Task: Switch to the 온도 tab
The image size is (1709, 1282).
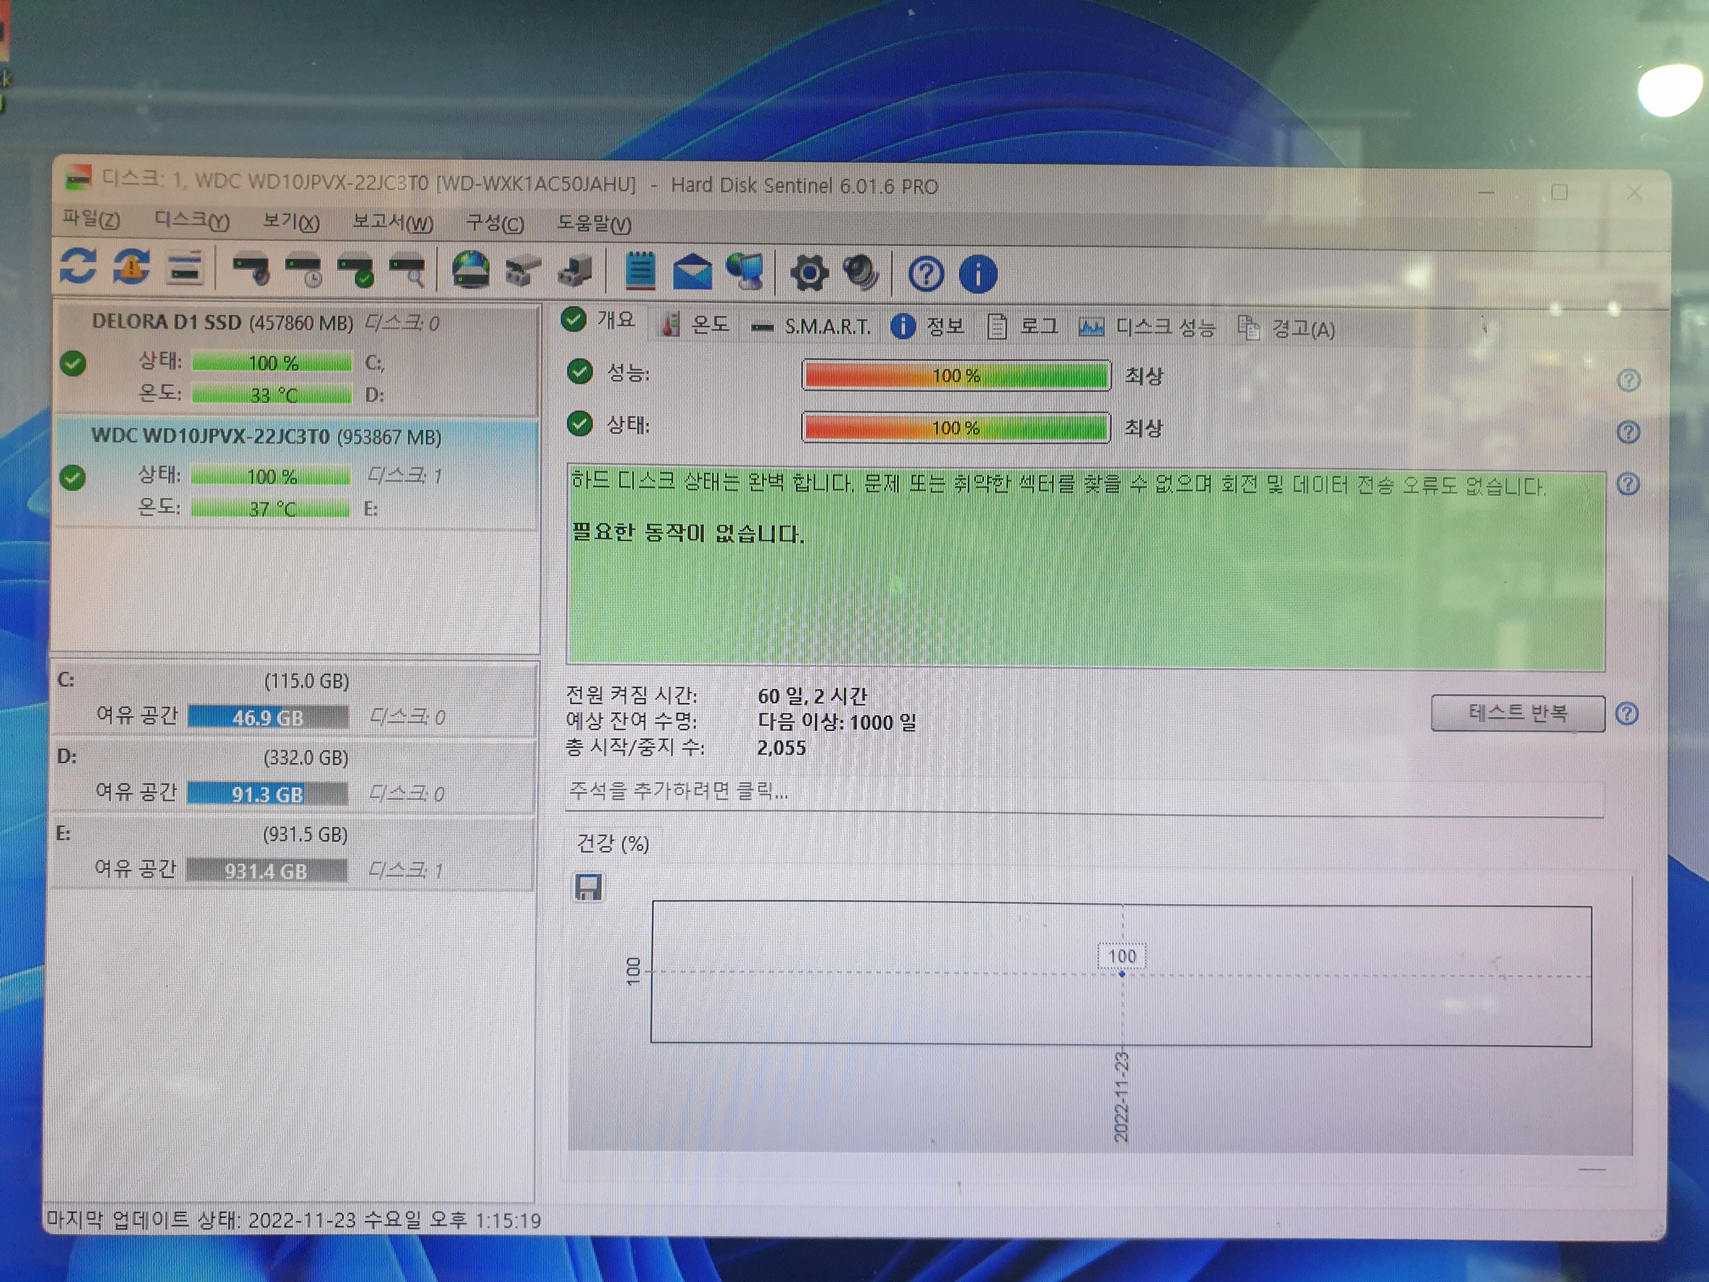Action: tap(695, 325)
